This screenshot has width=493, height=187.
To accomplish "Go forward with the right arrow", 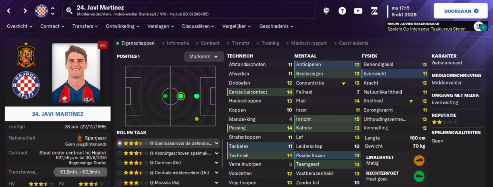I will [25, 11].
